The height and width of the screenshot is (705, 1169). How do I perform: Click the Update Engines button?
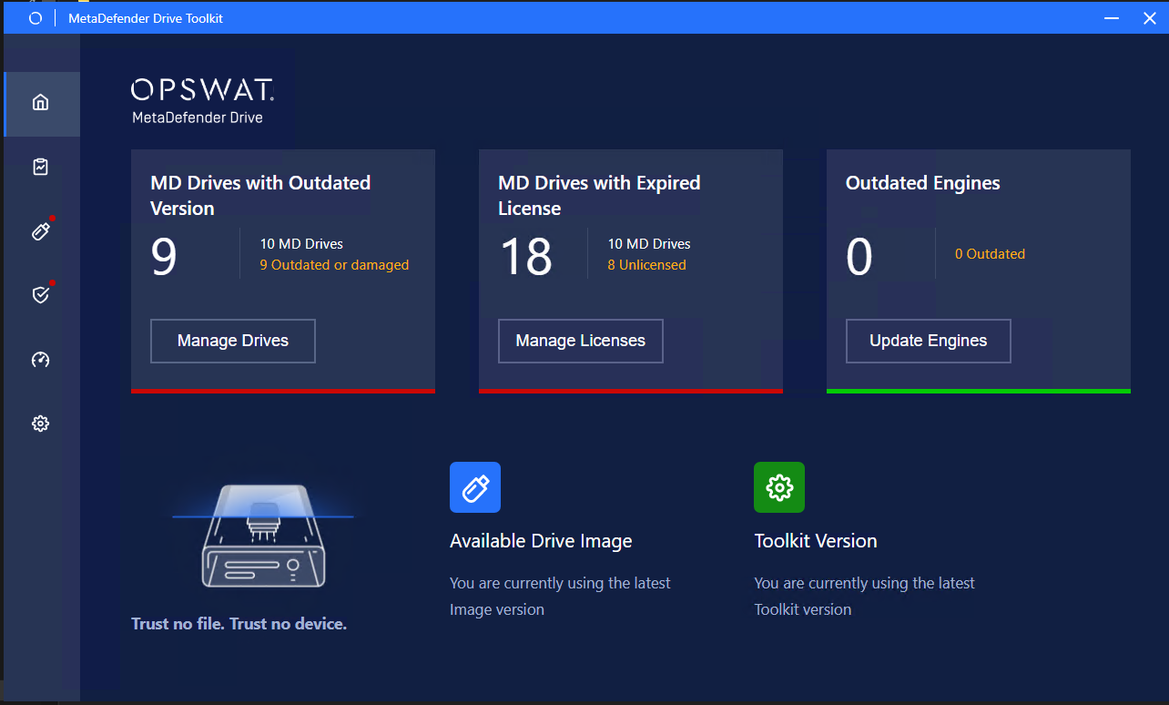coord(929,341)
